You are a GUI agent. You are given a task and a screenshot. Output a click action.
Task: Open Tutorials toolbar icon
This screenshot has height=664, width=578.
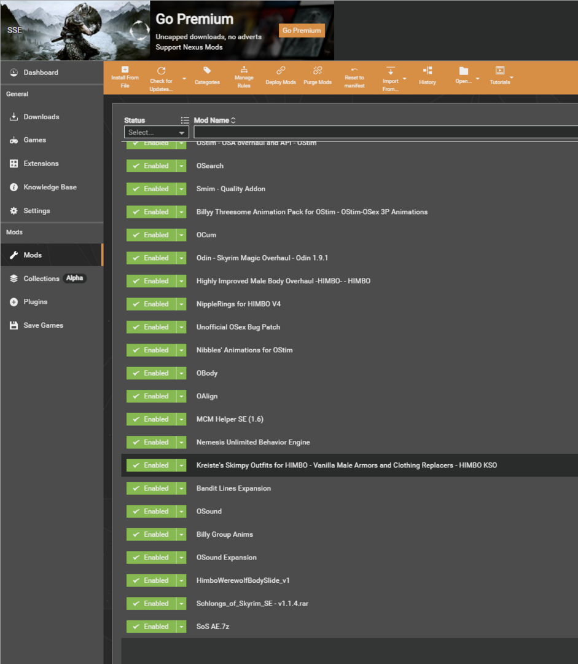pos(500,70)
